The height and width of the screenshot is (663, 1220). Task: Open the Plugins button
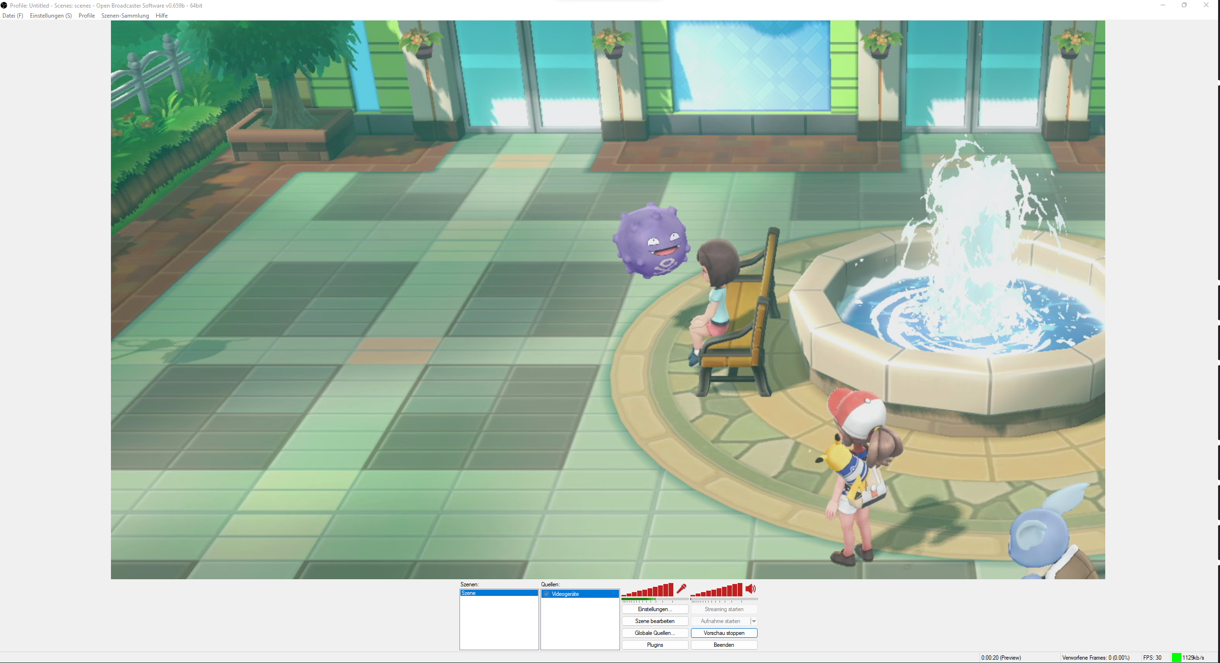(655, 645)
